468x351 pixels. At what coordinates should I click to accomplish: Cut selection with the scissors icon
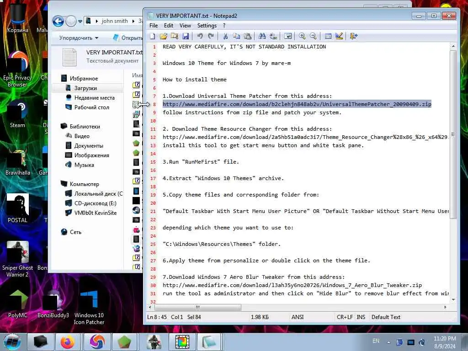225,36
